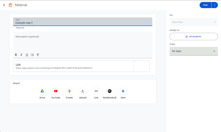The image size is (221, 132).
Task: Attach a file from Google Drive
Action: 42,91
